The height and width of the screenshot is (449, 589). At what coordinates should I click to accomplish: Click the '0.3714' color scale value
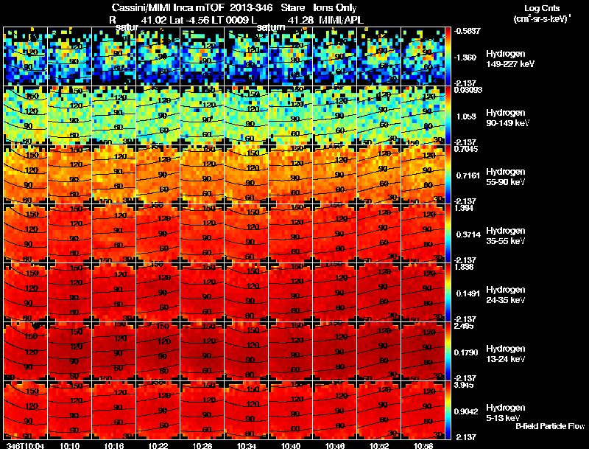coord(468,234)
